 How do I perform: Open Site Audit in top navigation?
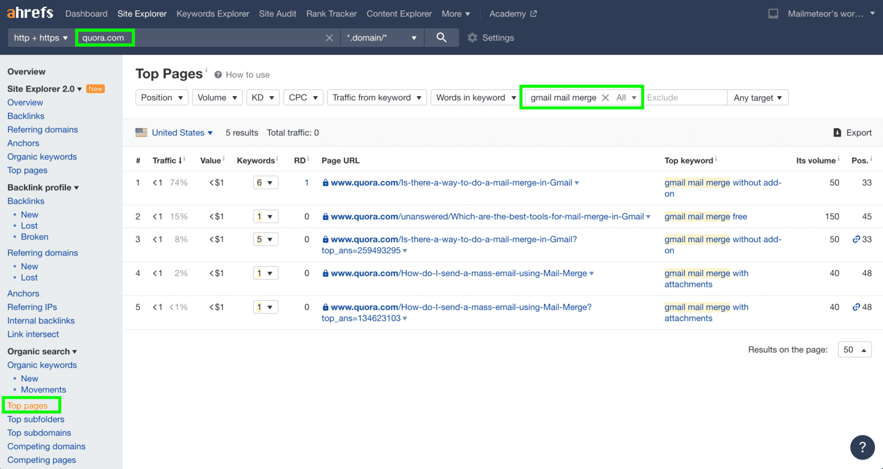point(277,14)
